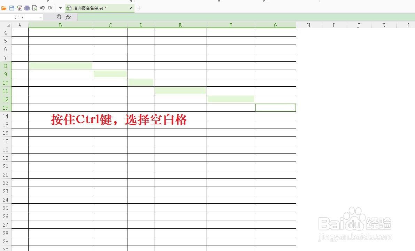The width and height of the screenshot is (415, 251).
Task: Open the quick access toolbar dropdown arrow
Action: coord(60,8)
